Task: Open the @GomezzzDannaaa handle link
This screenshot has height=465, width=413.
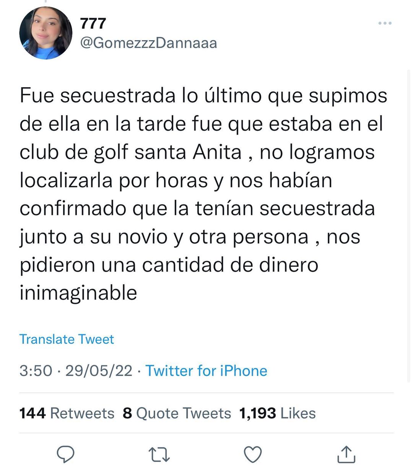Action: click(148, 43)
